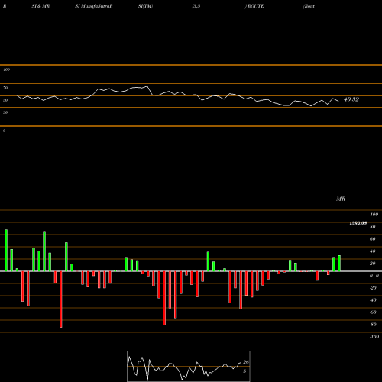This screenshot has height=382, width=382.
Task: Click the last green bar of MR histogram
Action: (x=339, y=264)
